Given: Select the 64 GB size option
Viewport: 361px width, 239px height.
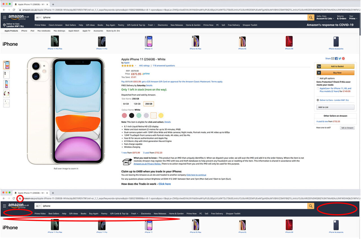Looking at the screenshot, I should (126, 104).
